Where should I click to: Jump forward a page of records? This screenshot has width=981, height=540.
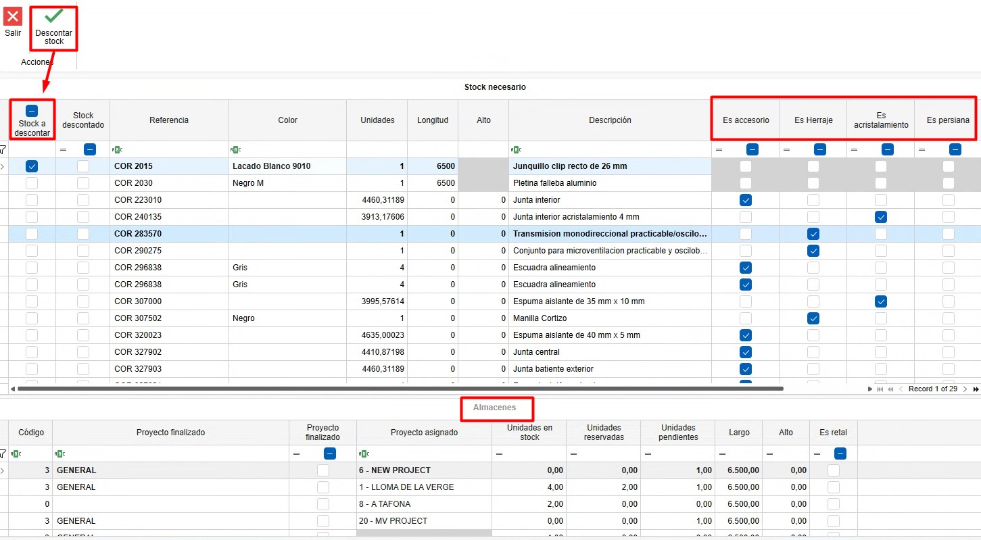point(976,389)
